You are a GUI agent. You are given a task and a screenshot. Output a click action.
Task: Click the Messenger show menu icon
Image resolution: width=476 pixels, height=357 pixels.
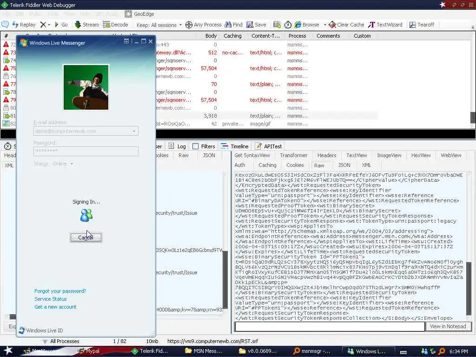tap(126, 41)
